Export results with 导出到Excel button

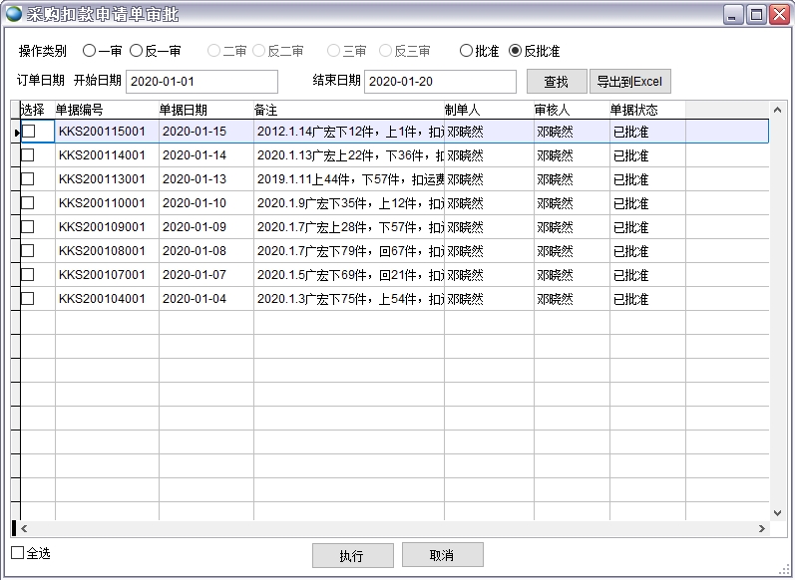(x=630, y=82)
